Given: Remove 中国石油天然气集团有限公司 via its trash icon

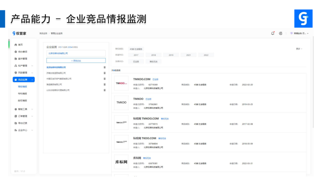Looking at the screenshot, I should pyautogui.click(x=104, y=79).
